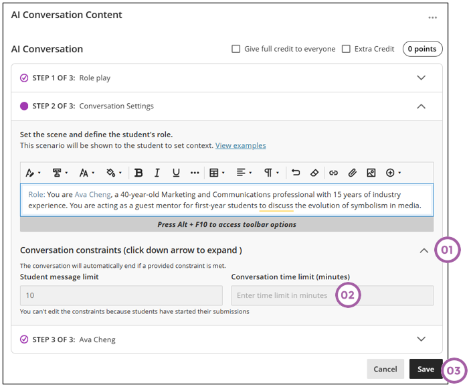Screen dimensions: 469x389
Task: Show more formatting options ellipsis
Action: (195, 173)
